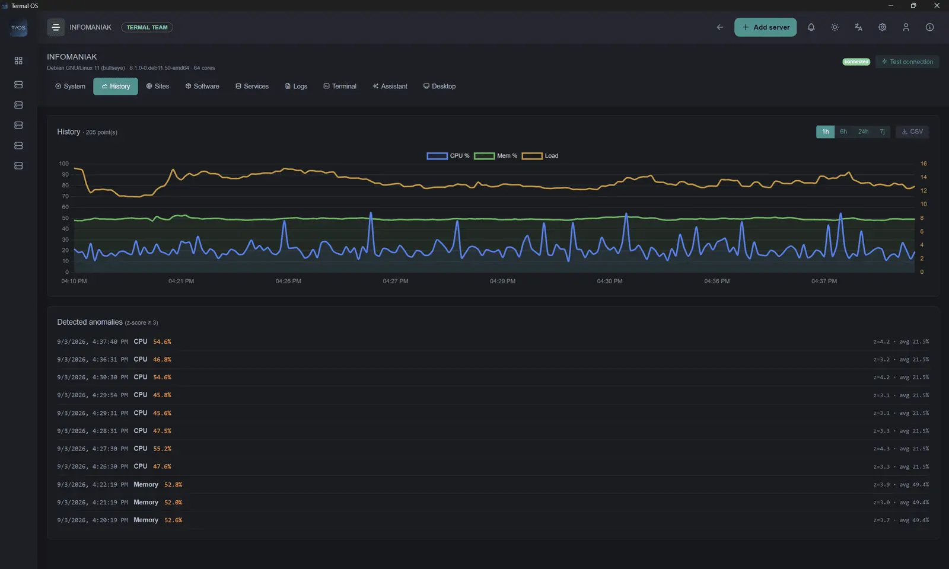Switch to the System tab
949x569 pixels.
[71, 87]
